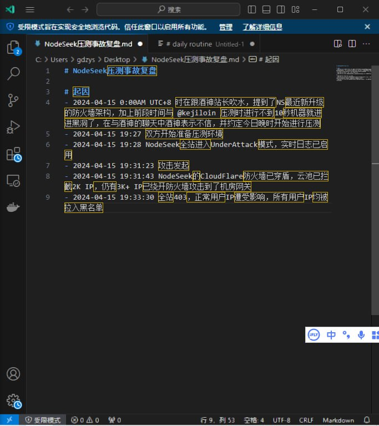Select Users in breadcrumb path

[x=59, y=59]
